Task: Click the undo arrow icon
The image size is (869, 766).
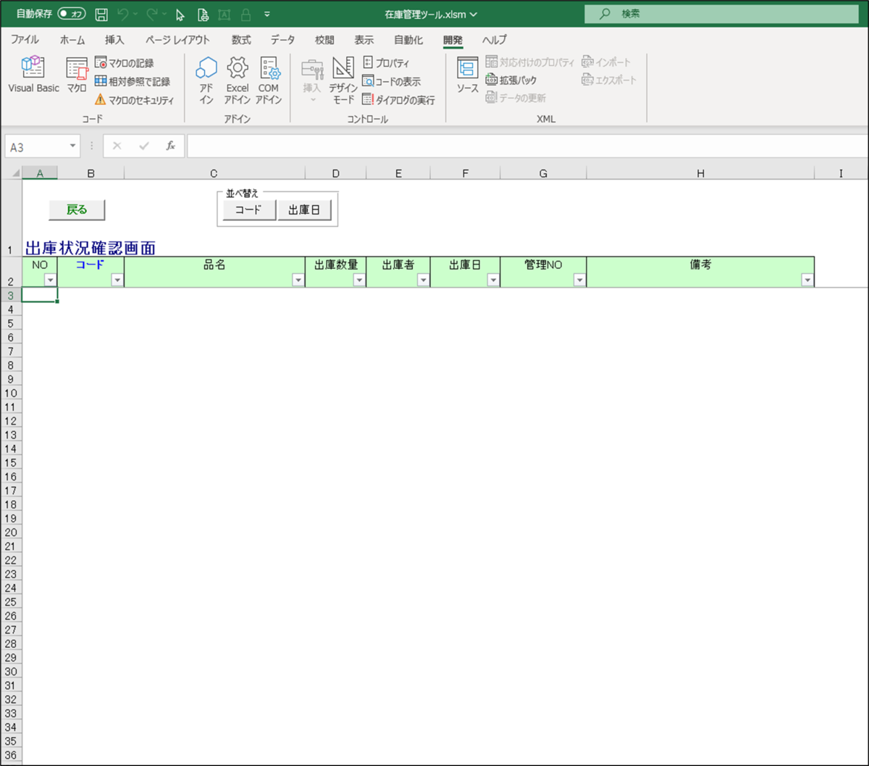Action: pyautogui.click(x=123, y=14)
